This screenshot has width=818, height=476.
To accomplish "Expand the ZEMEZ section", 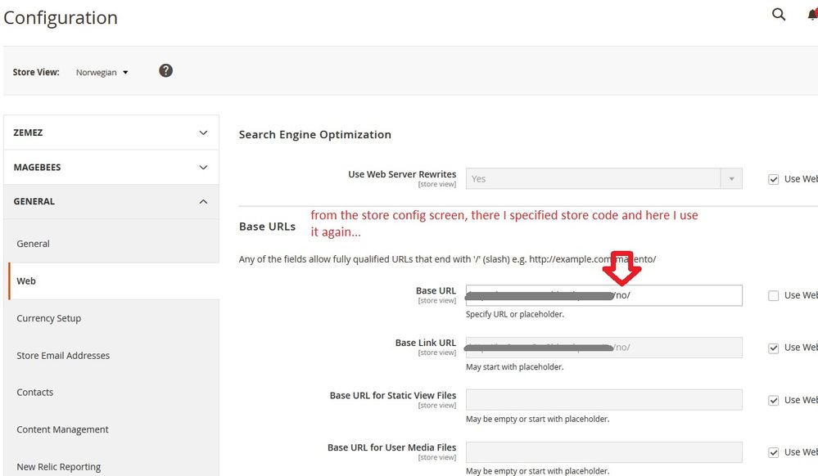I will tap(111, 132).
